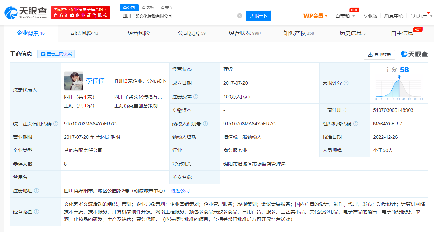Click the 100万人民币 registered capital value
Viewport: 434px width, 232px height.
tap(237, 97)
